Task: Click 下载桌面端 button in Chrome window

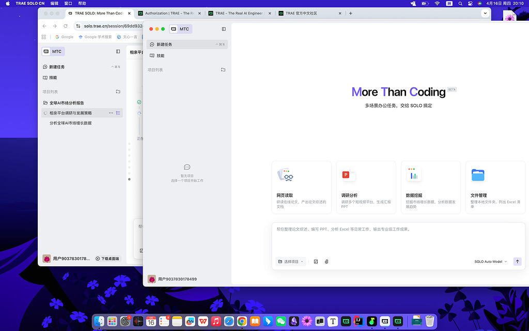Action: click(107, 259)
